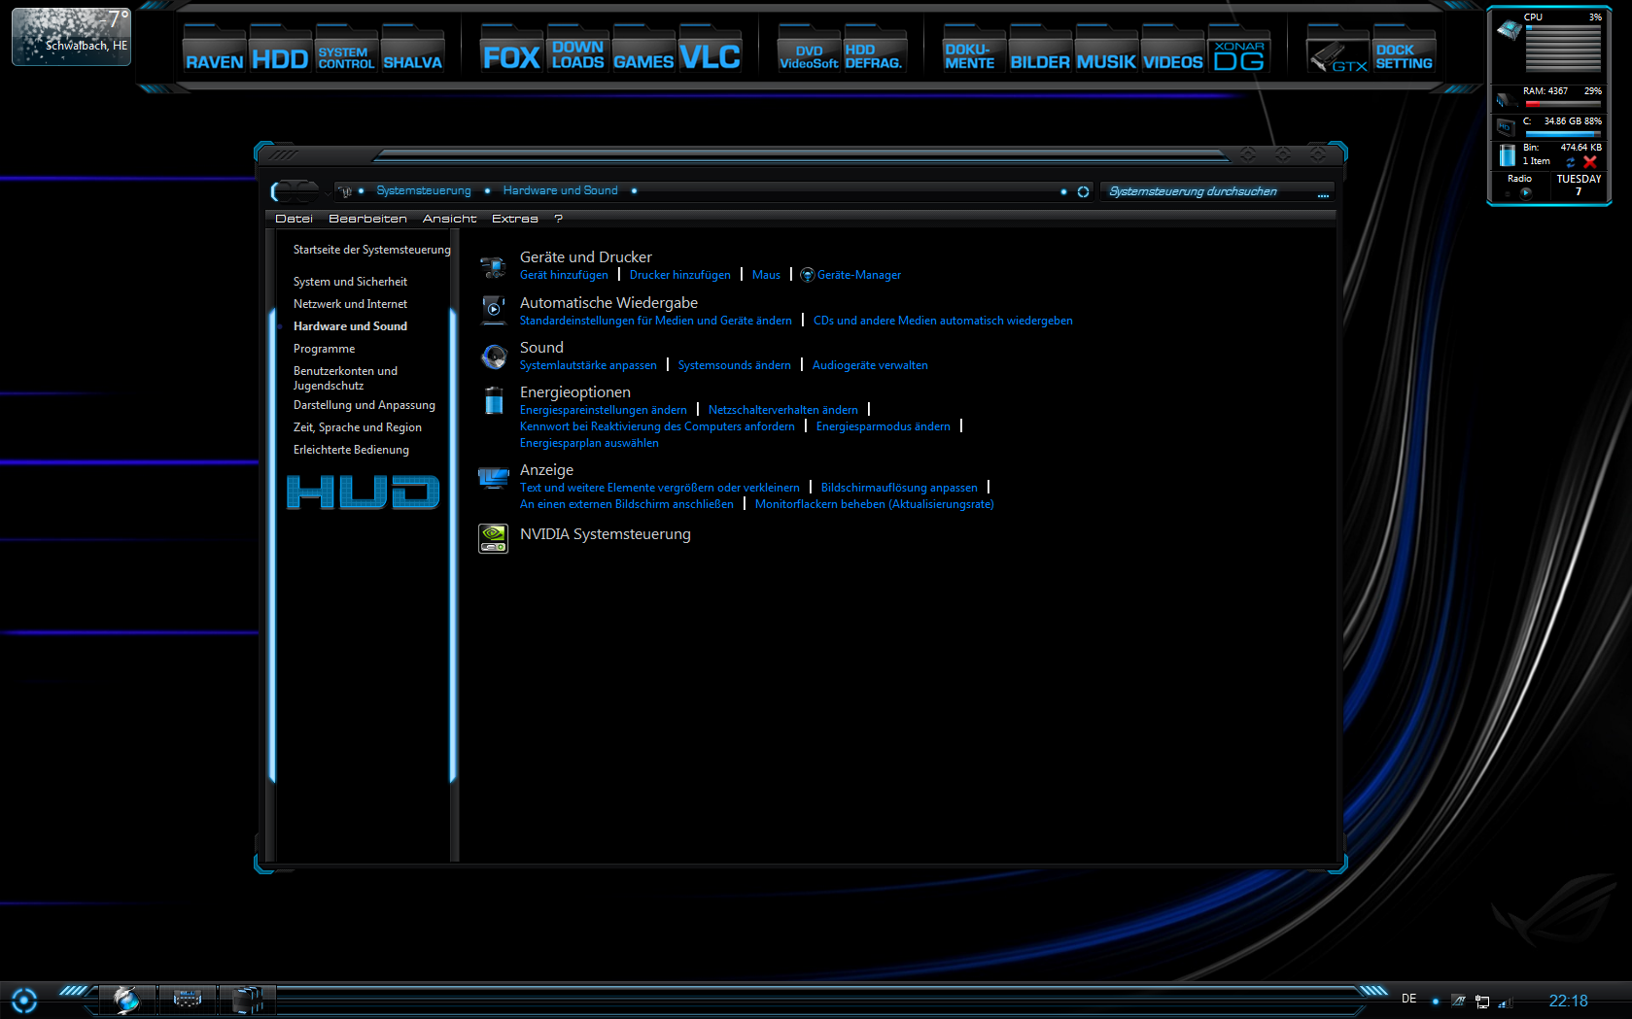Image resolution: width=1632 pixels, height=1019 pixels.
Task: Open Startseite der Systemsteuerung
Action: click(x=371, y=250)
